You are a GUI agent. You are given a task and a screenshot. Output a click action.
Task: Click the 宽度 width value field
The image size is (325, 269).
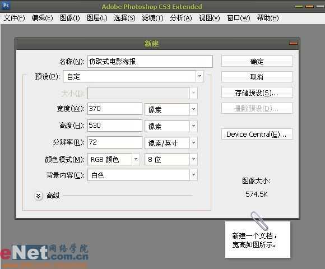click(115, 109)
